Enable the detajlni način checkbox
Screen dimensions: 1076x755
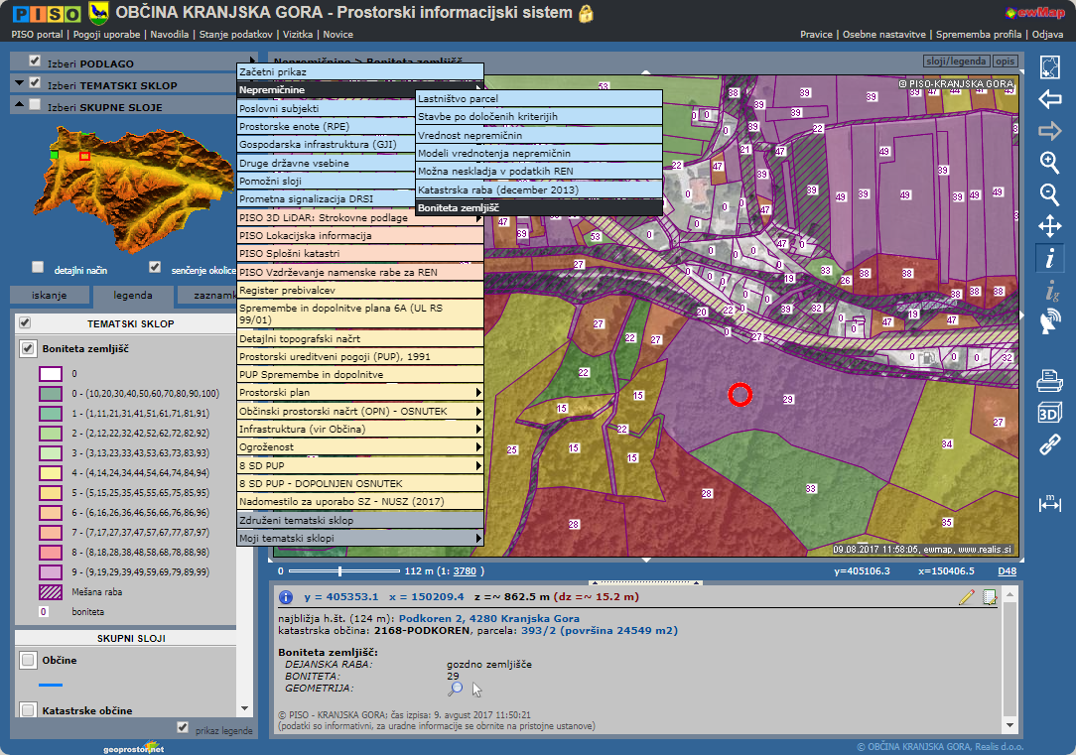[38, 267]
